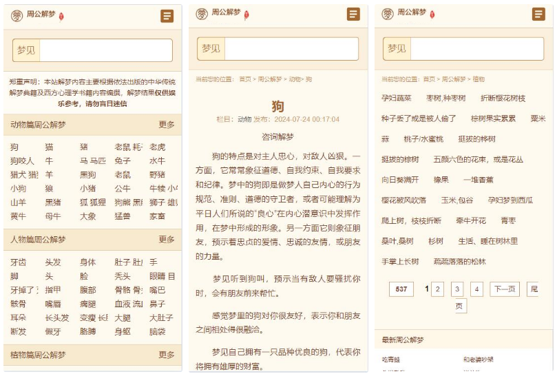Expand 更多 beside 人物篇周公解梦

click(x=167, y=240)
